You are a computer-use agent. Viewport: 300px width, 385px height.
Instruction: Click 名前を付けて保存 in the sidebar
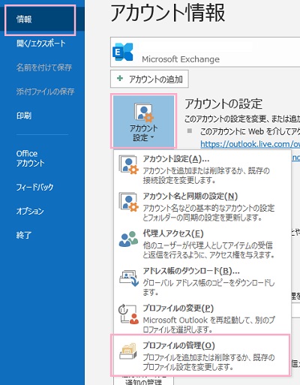(x=44, y=68)
